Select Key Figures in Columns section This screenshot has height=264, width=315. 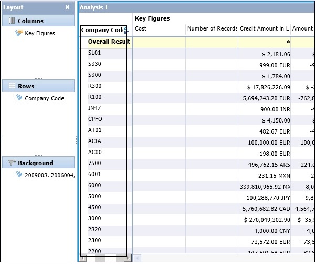[x=40, y=33]
